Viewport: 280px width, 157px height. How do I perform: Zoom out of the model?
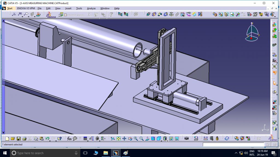coord(141,138)
